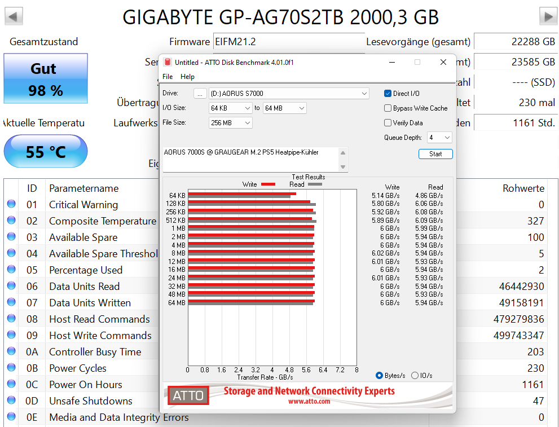Minimize the ATTO Disk Benchmark window
The width and height of the screenshot is (559, 427).
392,62
